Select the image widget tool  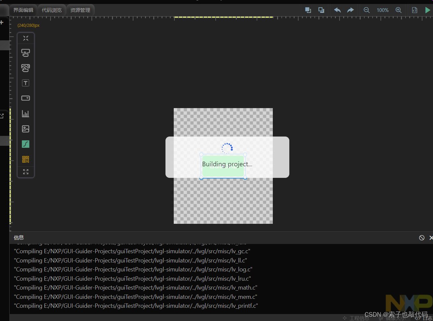point(25,129)
